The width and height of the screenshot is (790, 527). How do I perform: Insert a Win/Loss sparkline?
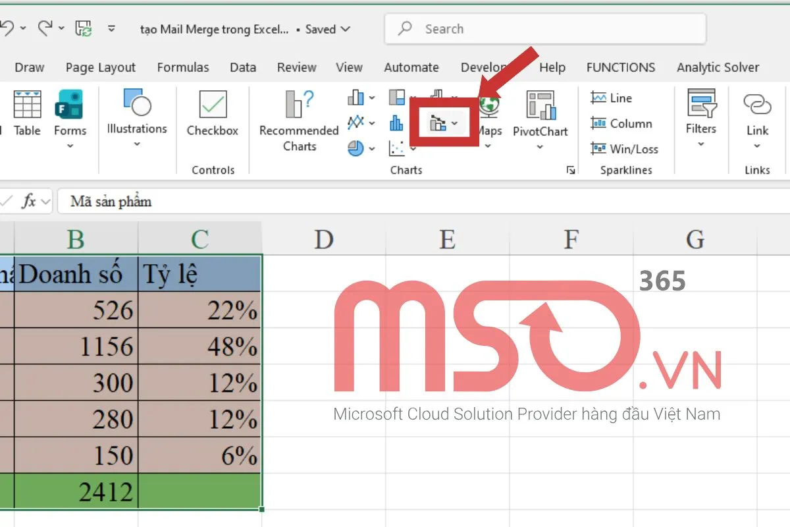click(623, 149)
